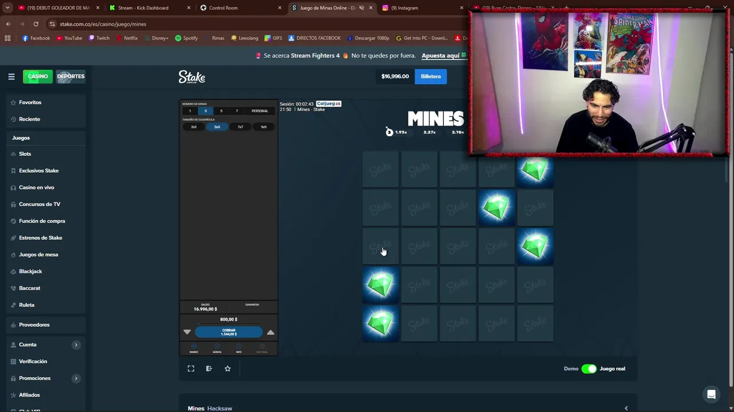Toggle theater mode icon below game
The height and width of the screenshot is (412, 734).
(209, 369)
